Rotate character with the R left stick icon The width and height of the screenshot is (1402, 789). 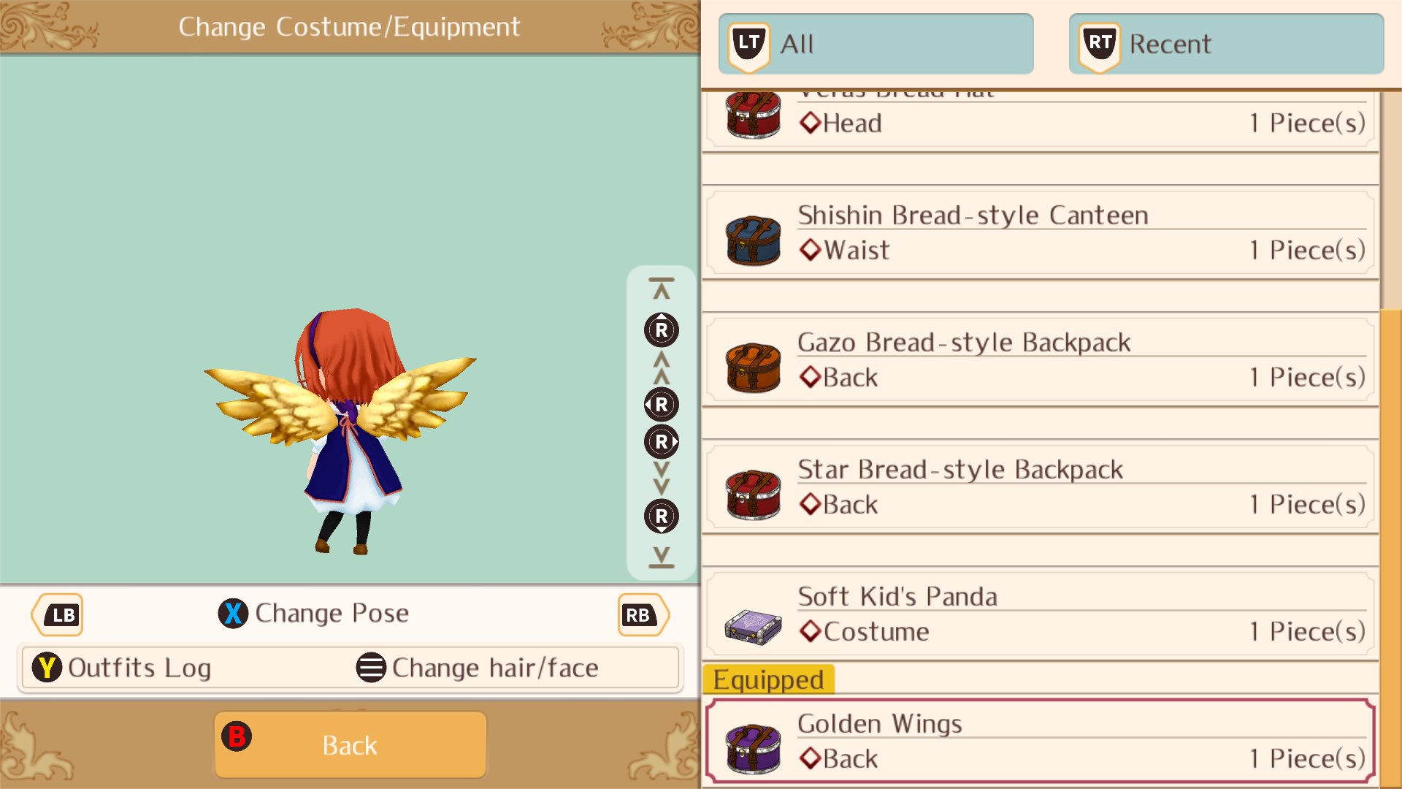[x=661, y=404]
